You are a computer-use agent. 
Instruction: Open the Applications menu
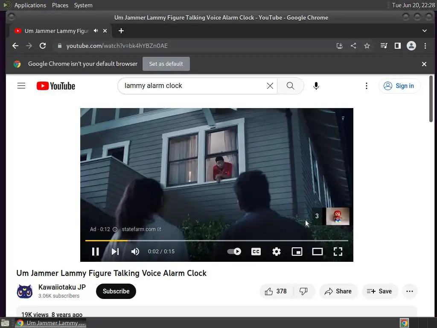pyautogui.click(x=30, y=5)
